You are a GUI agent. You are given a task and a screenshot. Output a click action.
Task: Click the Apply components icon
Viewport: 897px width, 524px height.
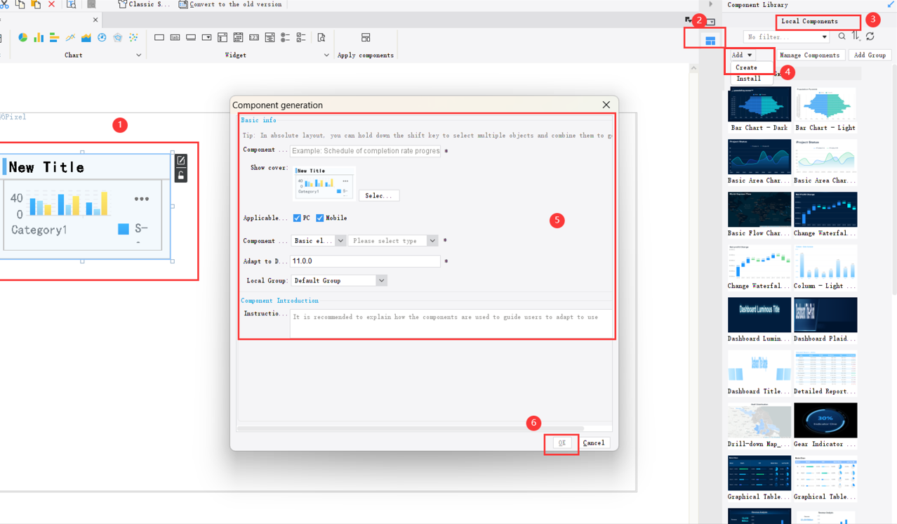365,37
